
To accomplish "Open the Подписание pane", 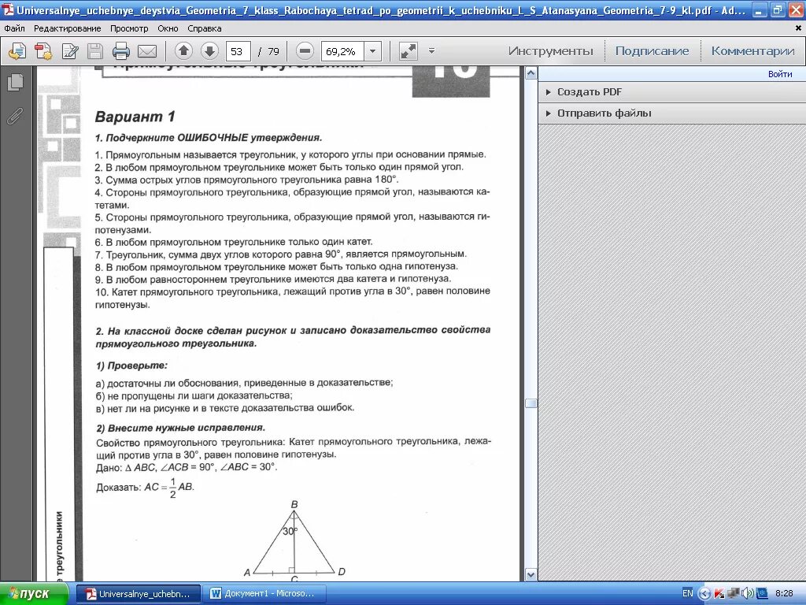I will click(652, 51).
